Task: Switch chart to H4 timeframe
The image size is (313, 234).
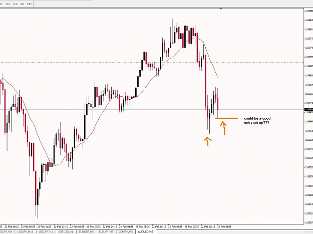Action: click(x=8, y=4)
